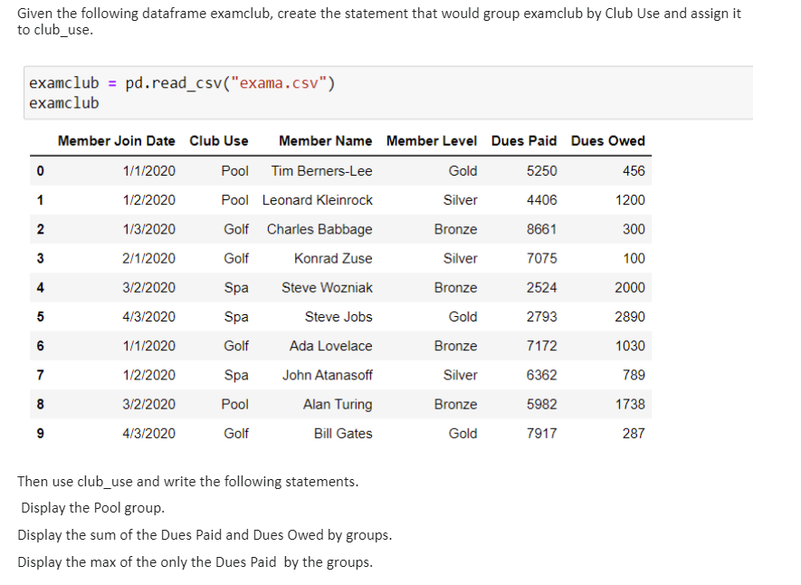Click inside the examclub code cell
The image size is (801, 585).
click(x=388, y=93)
